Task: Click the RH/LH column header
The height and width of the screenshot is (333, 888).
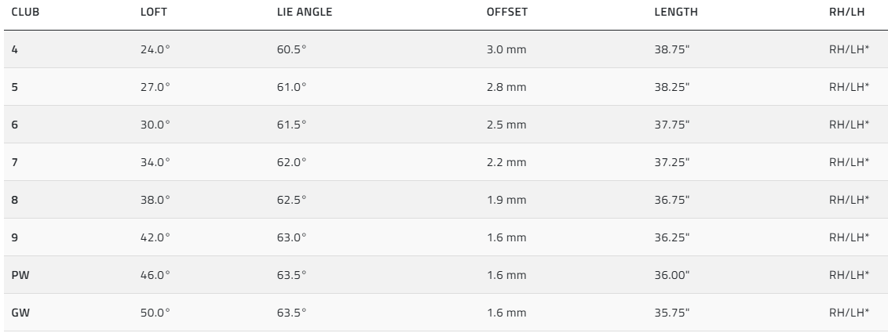Action: pos(850,13)
